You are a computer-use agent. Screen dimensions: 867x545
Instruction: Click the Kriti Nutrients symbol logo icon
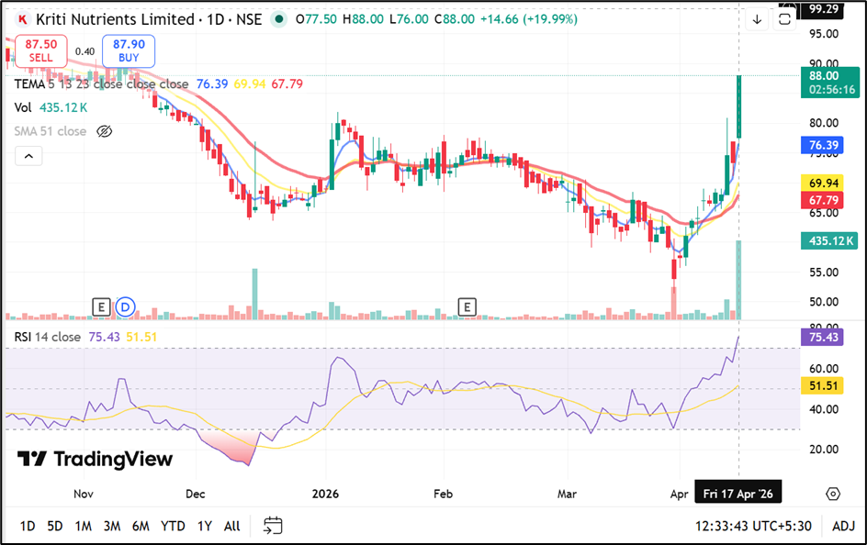21,19
